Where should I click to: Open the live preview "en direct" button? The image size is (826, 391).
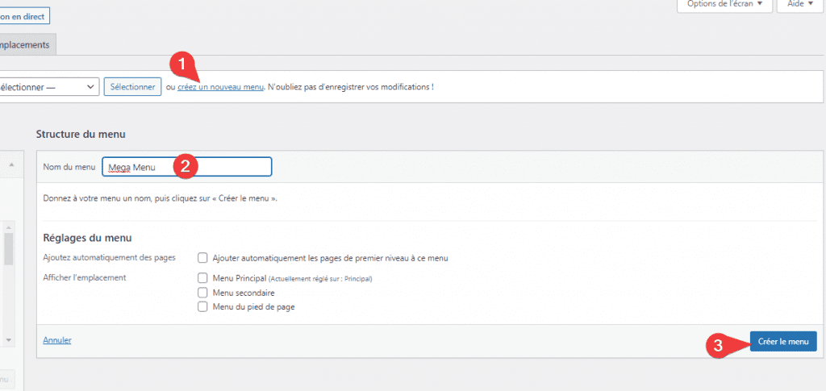(x=24, y=15)
